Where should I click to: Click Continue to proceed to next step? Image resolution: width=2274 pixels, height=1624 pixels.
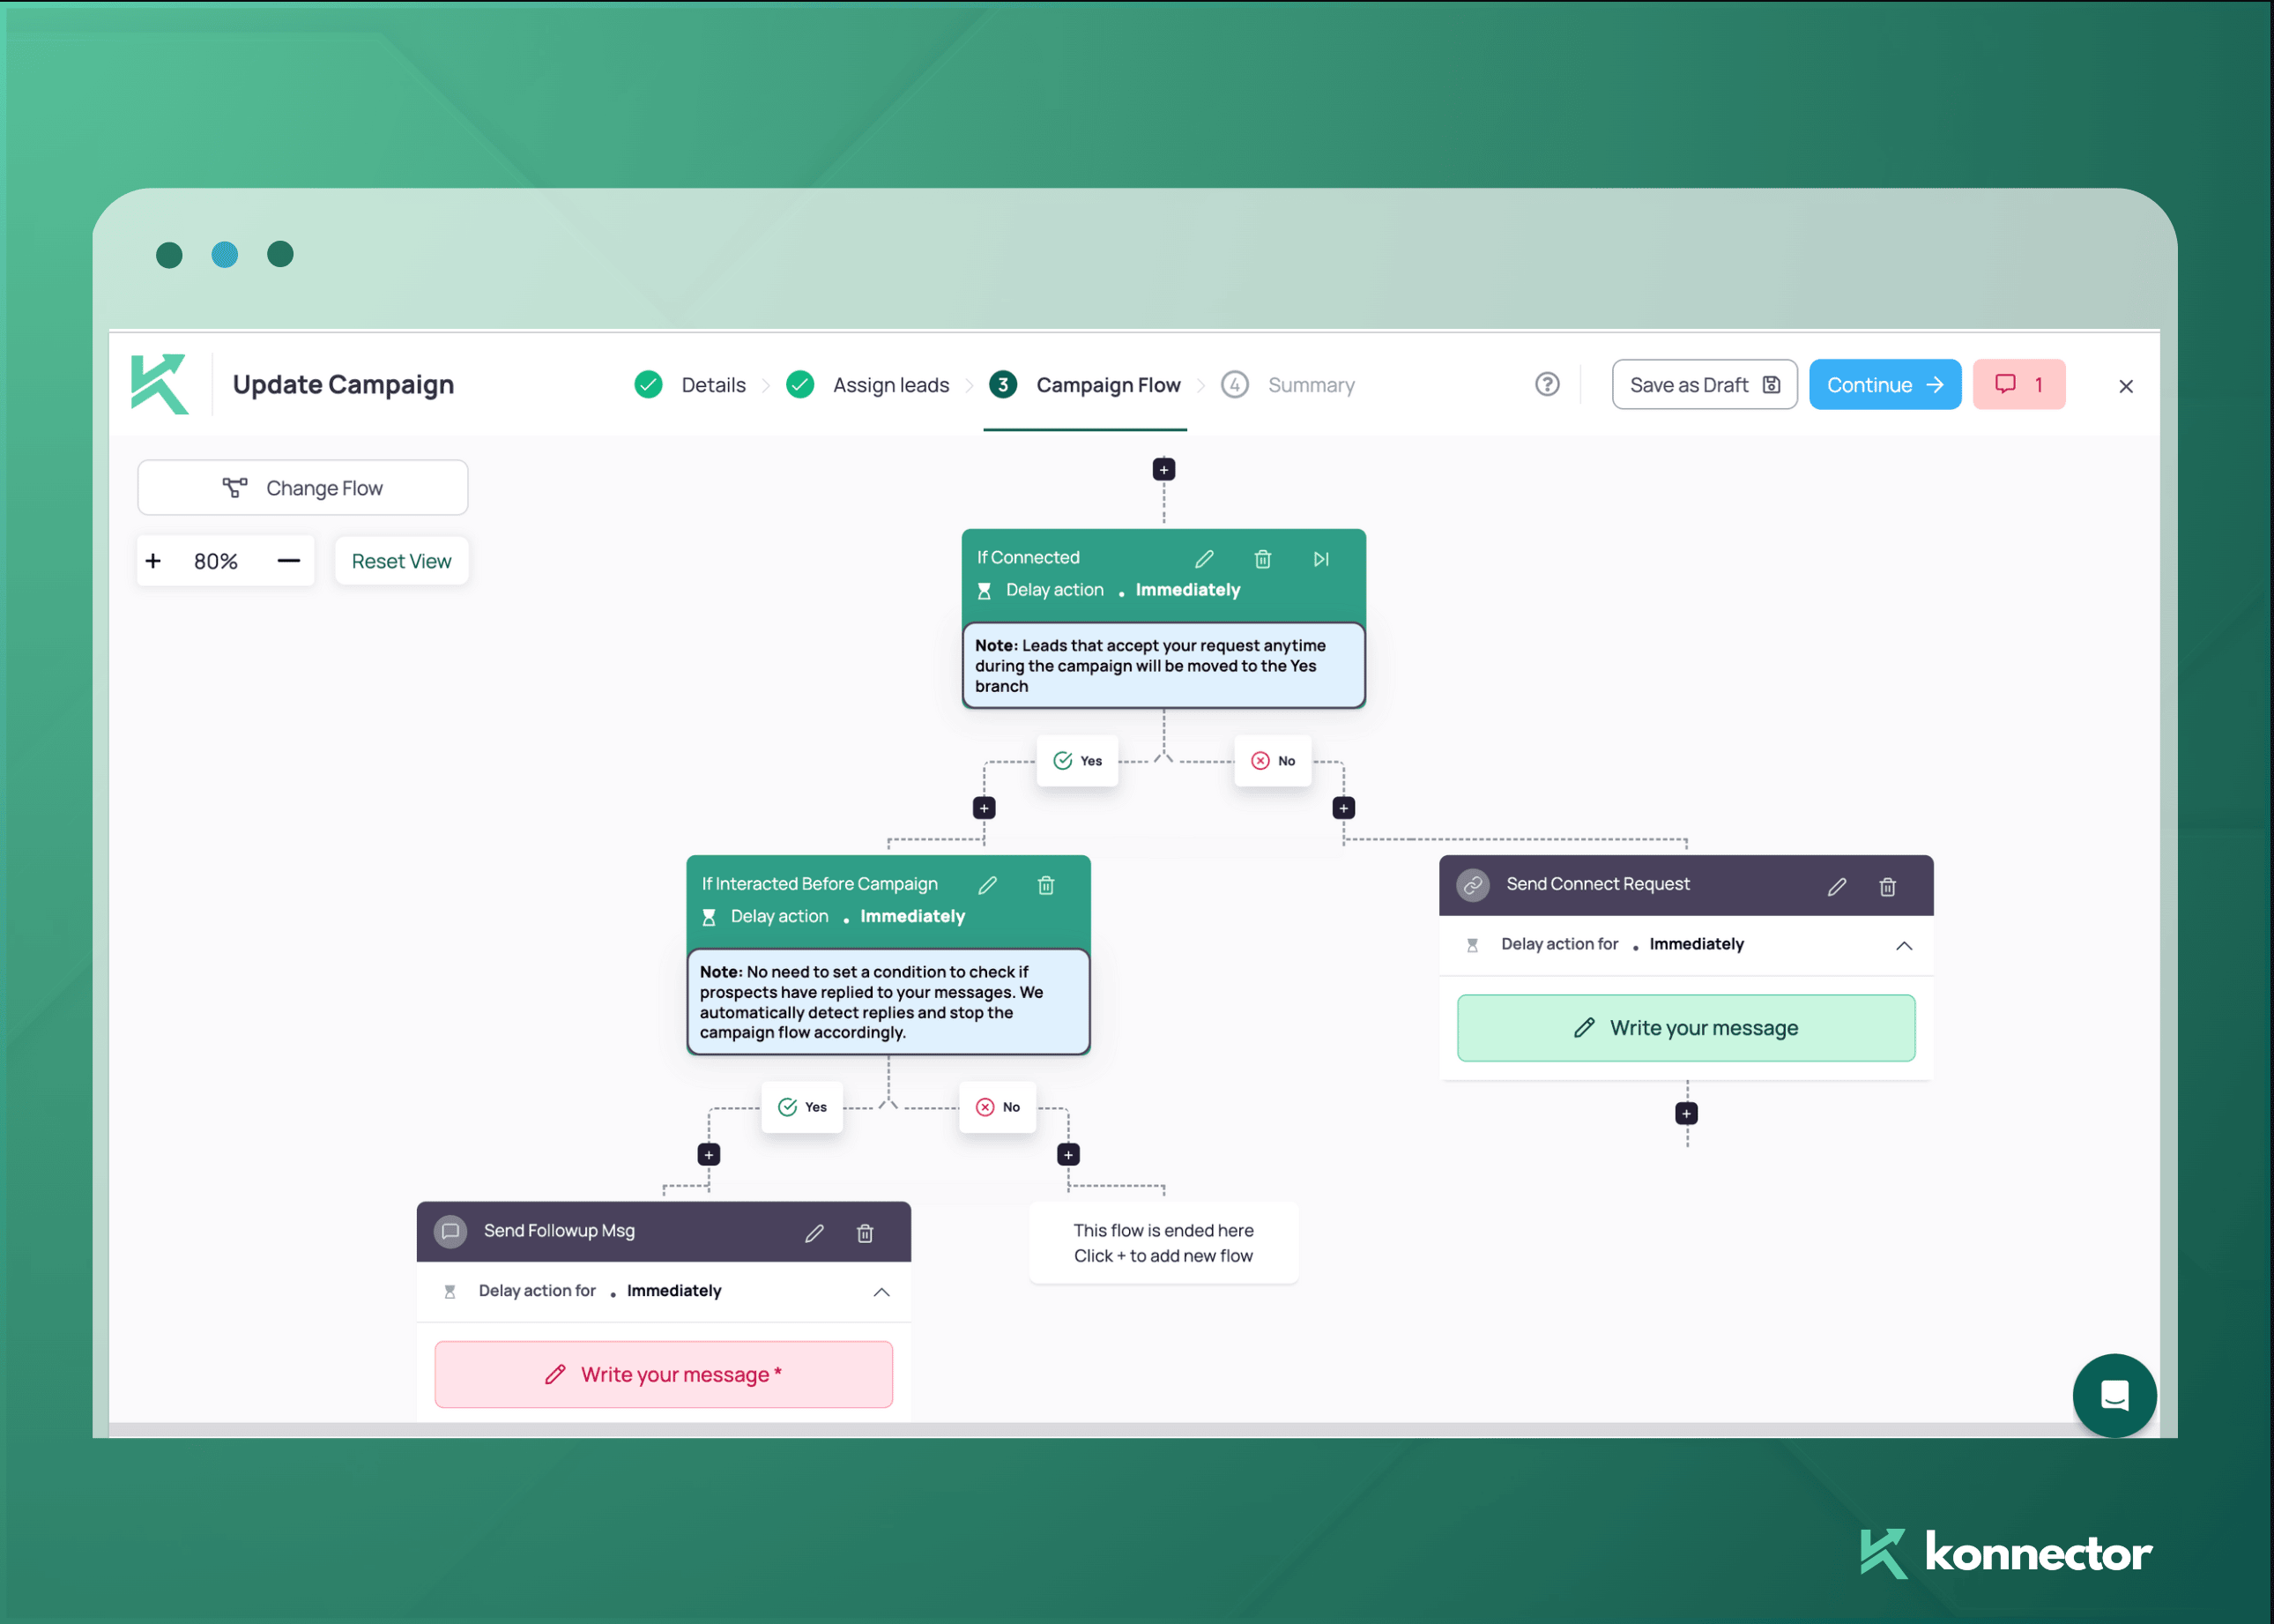point(1882,385)
